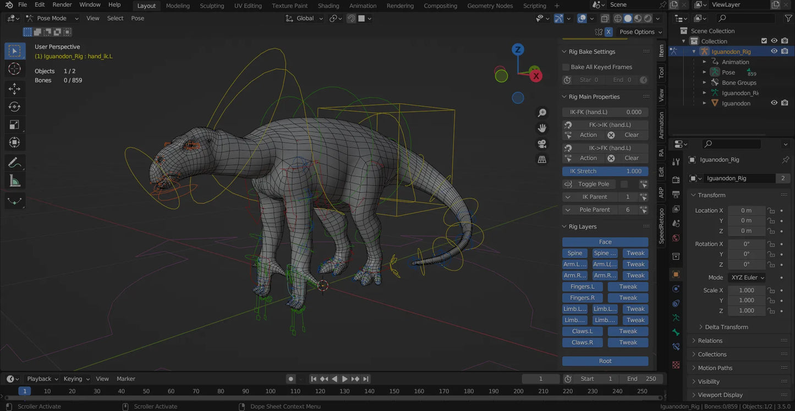Toggle the Root rig layer button
The height and width of the screenshot is (411, 795).
pos(605,361)
